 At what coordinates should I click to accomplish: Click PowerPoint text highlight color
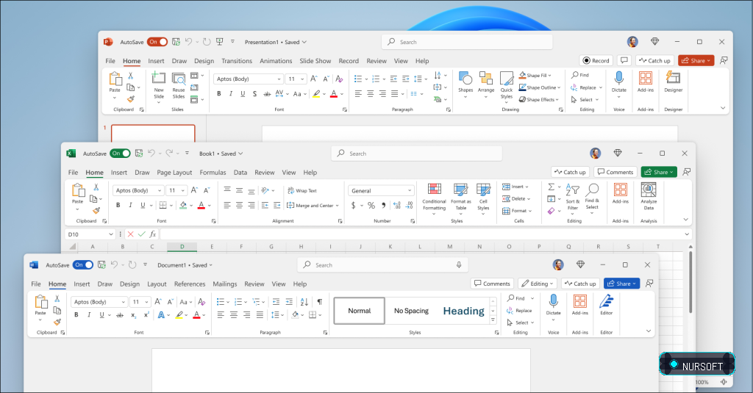pyautogui.click(x=316, y=94)
